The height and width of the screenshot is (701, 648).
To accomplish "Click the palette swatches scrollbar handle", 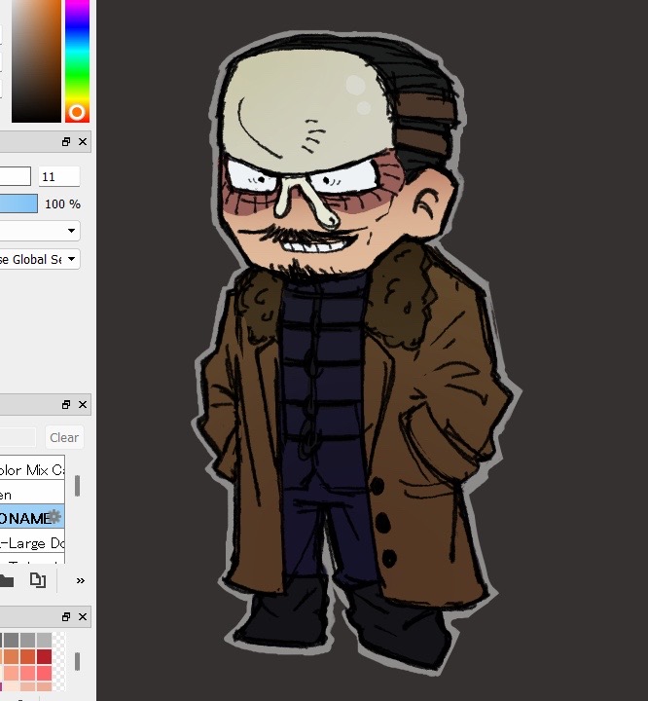I will click(77, 662).
